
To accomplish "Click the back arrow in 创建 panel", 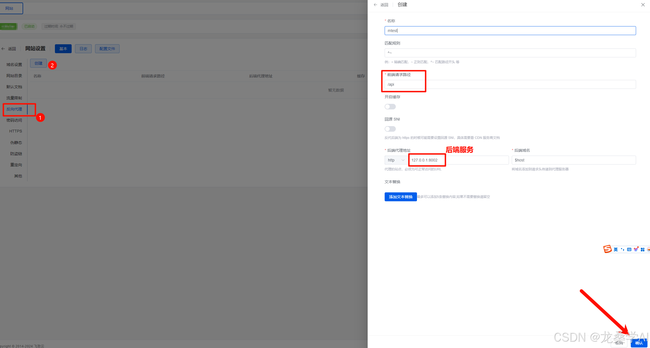I will 376,5.
